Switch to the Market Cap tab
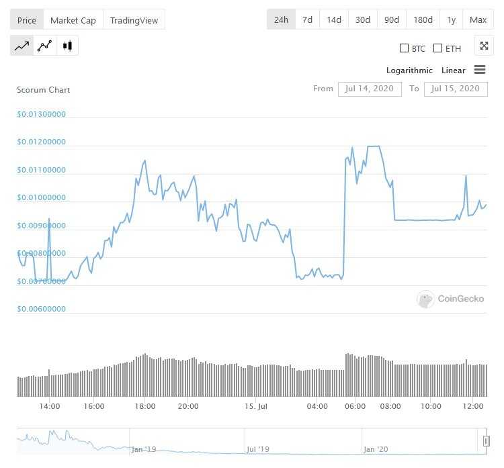 tap(73, 20)
